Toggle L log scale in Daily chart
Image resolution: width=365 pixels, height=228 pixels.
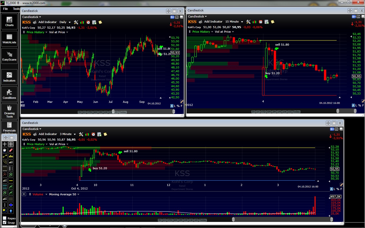(x=175, y=106)
